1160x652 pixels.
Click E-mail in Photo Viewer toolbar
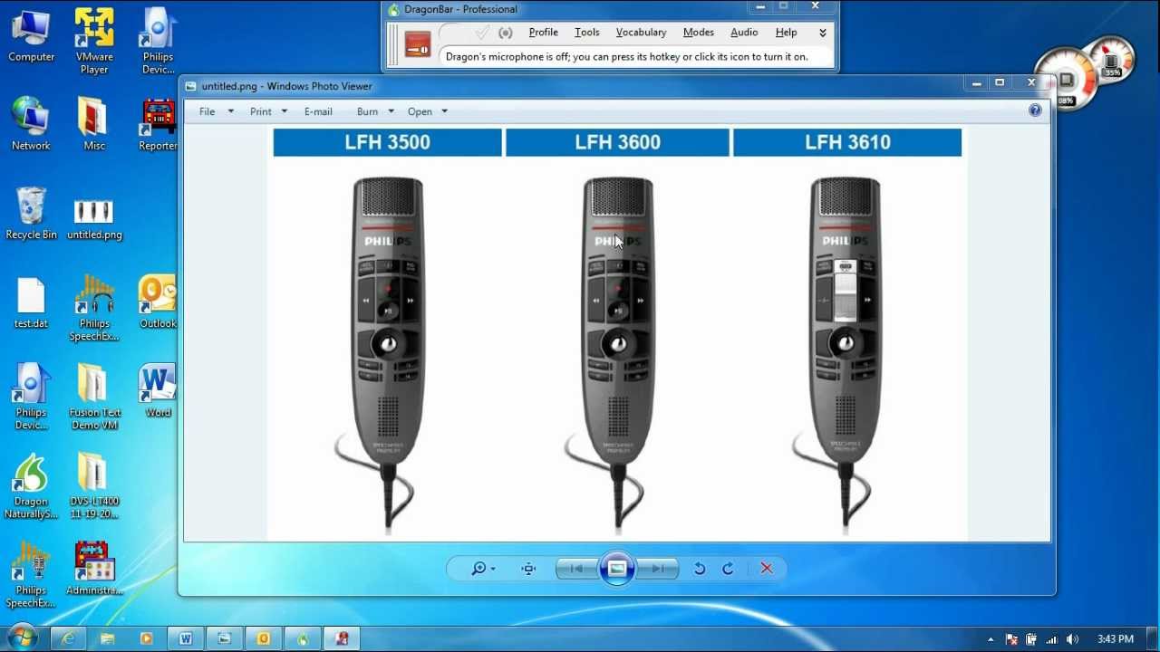[x=318, y=111]
